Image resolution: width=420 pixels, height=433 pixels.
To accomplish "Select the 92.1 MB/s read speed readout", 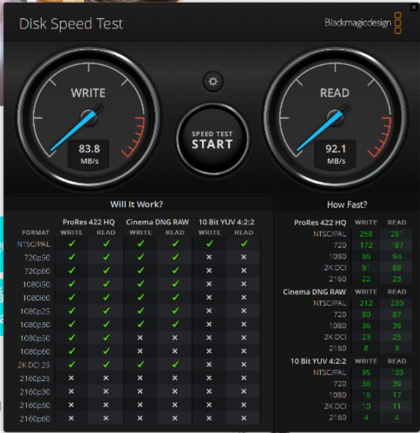I will point(335,153).
